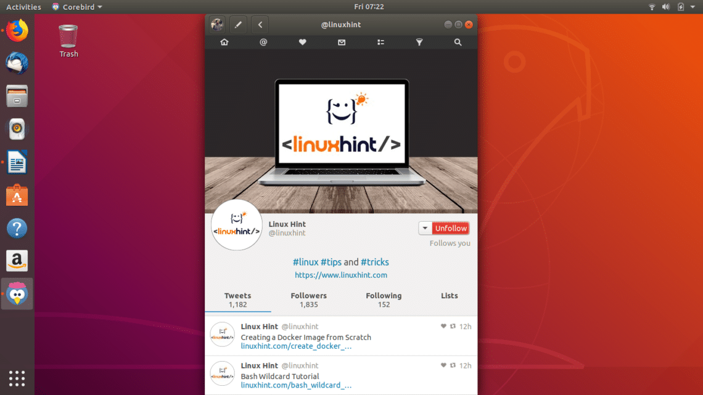Unfollow the Linux Hint account

[451, 227]
